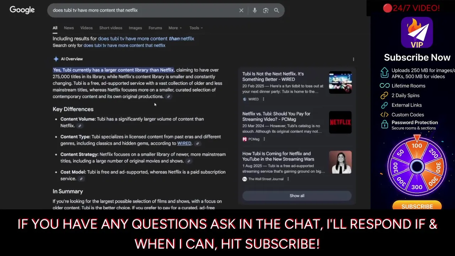The width and height of the screenshot is (455, 256).
Task: Open source link icon after first paragraph
Action: pos(168,97)
